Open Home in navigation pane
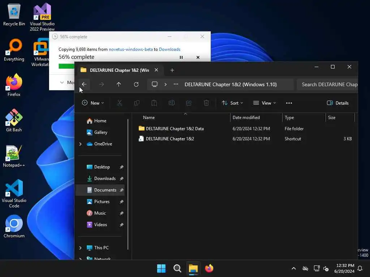 click(100, 121)
